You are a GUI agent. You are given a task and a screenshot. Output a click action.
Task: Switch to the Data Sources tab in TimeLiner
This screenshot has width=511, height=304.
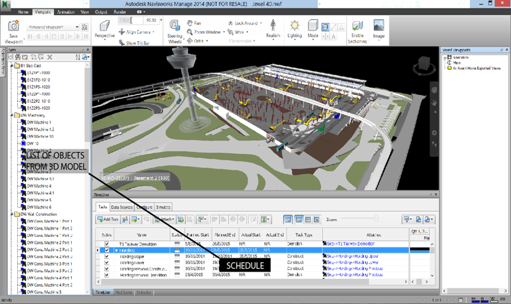pyautogui.click(x=122, y=207)
